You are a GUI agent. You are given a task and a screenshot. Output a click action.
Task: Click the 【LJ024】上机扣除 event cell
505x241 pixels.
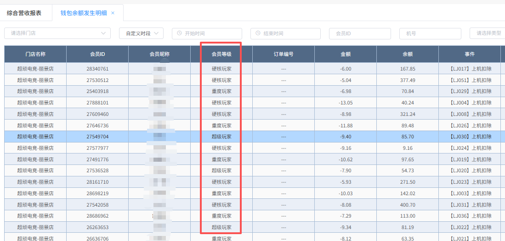(470, 148)
